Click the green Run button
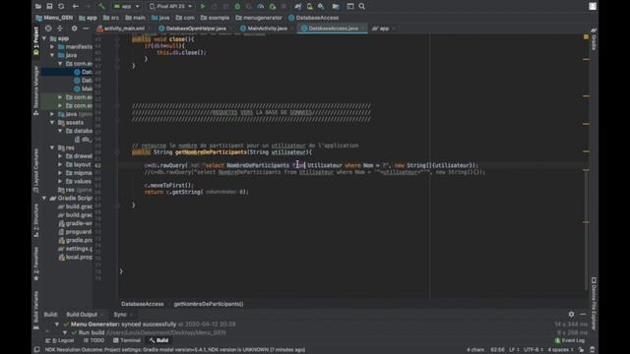630x354 pixels. [203, 7]
